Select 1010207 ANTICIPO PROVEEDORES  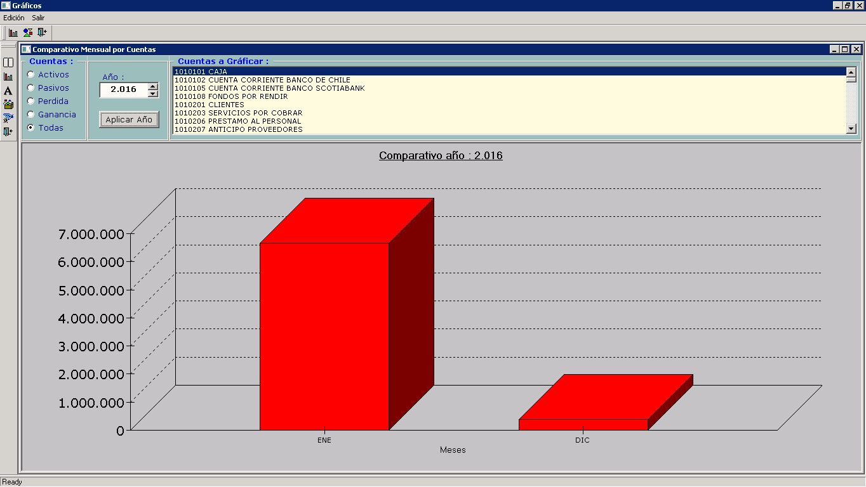tap(509, 129)
